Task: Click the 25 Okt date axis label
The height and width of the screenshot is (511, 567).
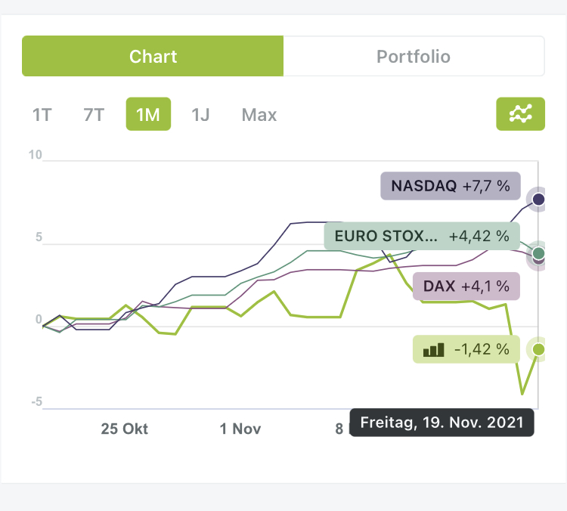Action: tap(125, 429)
